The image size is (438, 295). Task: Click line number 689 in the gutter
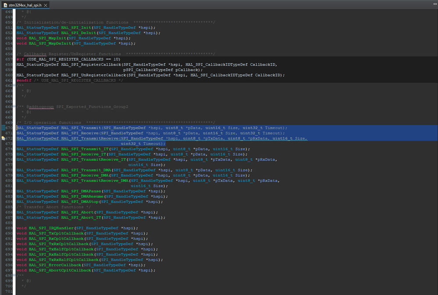click(9, 228)
